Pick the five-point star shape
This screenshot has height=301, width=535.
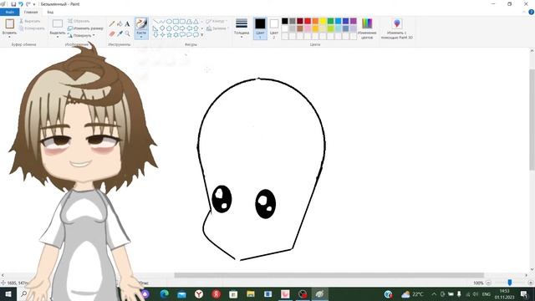click(169, 34)
